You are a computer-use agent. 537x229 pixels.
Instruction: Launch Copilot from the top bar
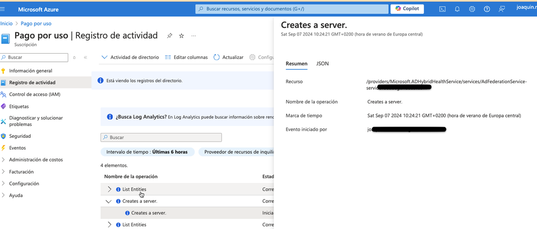pos(407,9)
